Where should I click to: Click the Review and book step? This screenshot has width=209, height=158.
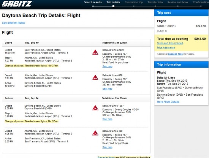coord(178,2)
